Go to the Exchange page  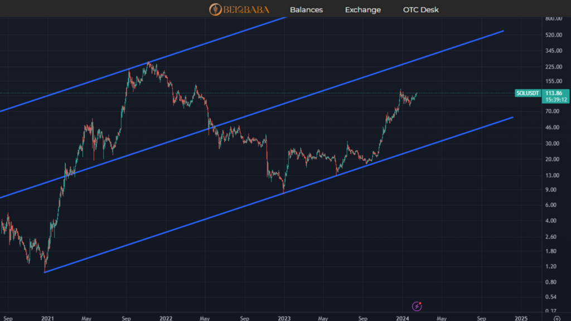pos(362,9)
